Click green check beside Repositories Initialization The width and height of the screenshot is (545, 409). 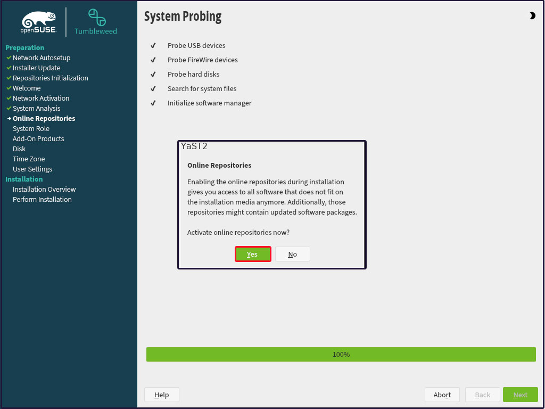click(x=9, y=78)
